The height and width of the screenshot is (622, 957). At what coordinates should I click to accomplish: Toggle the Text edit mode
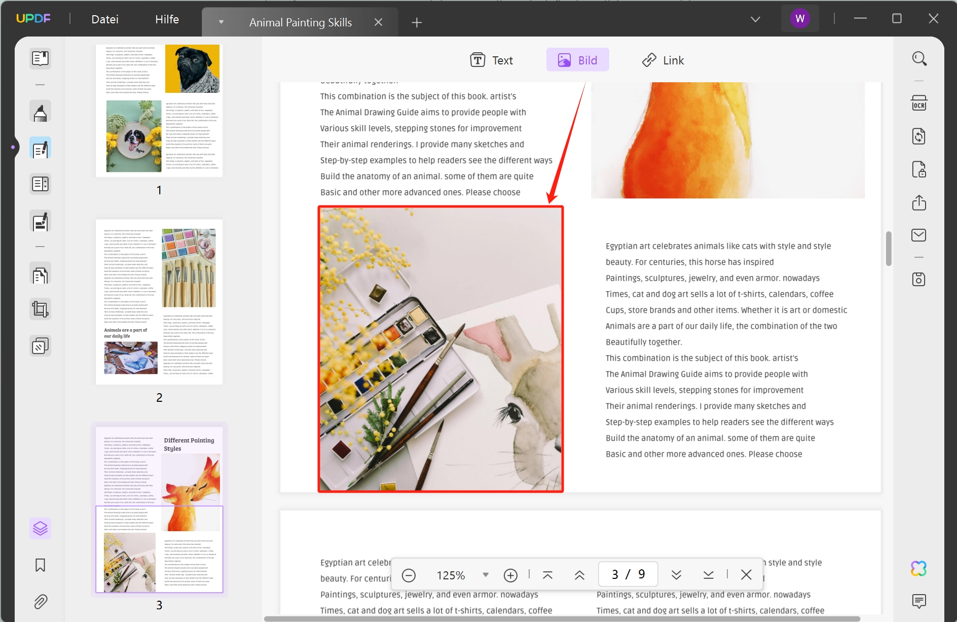[491, 60]
